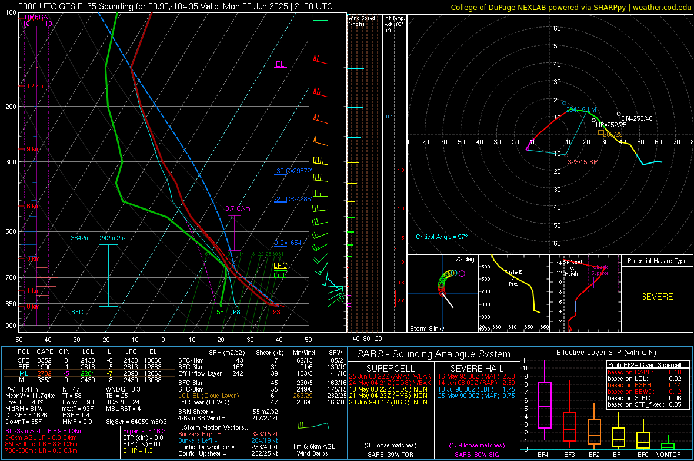Click the orange mean-wind square on hodograph

[600, 132]
